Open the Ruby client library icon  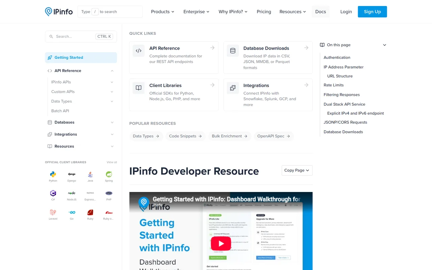pos(90,212)
